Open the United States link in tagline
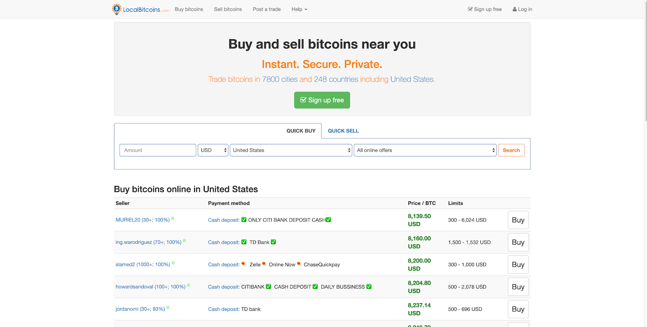 tap(412, 79)
